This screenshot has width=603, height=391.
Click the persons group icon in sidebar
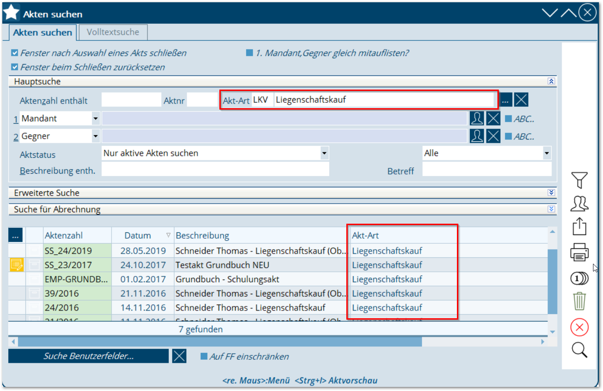point(579,203)
